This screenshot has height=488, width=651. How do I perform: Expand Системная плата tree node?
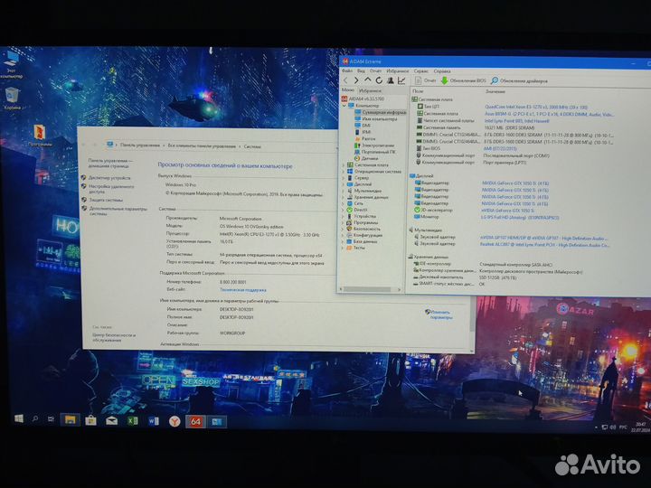tap(344, 164)
